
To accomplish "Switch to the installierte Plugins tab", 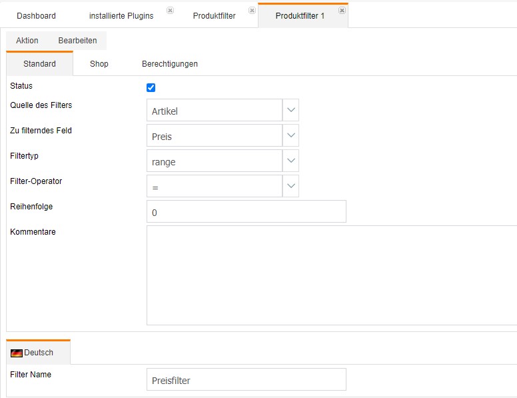I will point(121,16).
